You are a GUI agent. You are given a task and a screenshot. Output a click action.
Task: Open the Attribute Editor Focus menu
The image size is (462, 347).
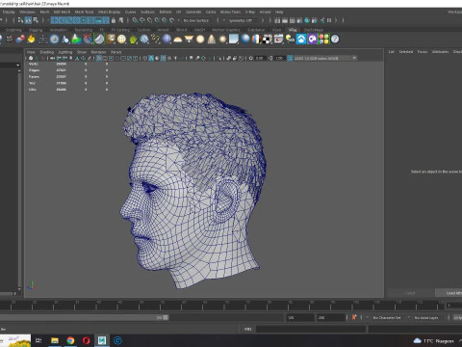(423, 52)
